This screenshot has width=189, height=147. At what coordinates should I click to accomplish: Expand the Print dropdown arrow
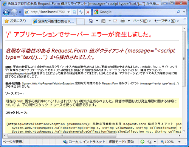pyautogui.click(x=129, y=21)
